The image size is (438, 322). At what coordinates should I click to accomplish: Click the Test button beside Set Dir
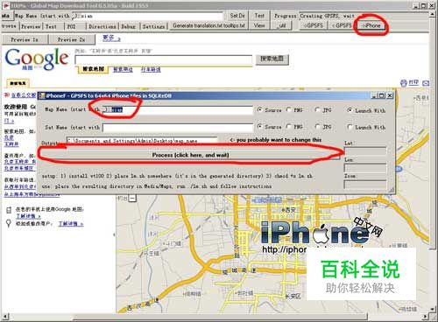coord(259,16)
